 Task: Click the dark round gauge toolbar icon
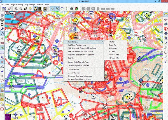coord(72,9)
